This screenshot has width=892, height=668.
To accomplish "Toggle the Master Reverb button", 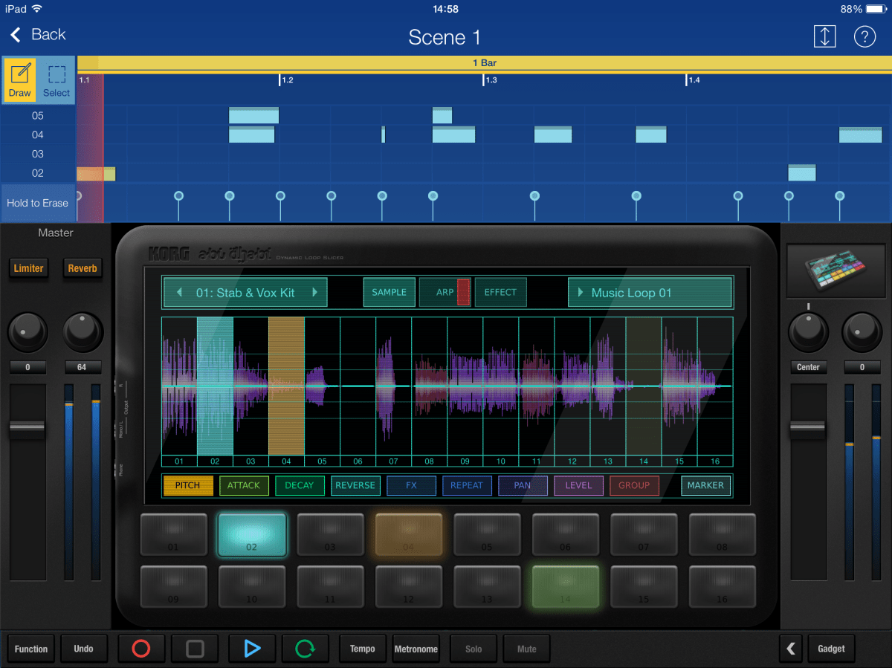I will 83,268.
